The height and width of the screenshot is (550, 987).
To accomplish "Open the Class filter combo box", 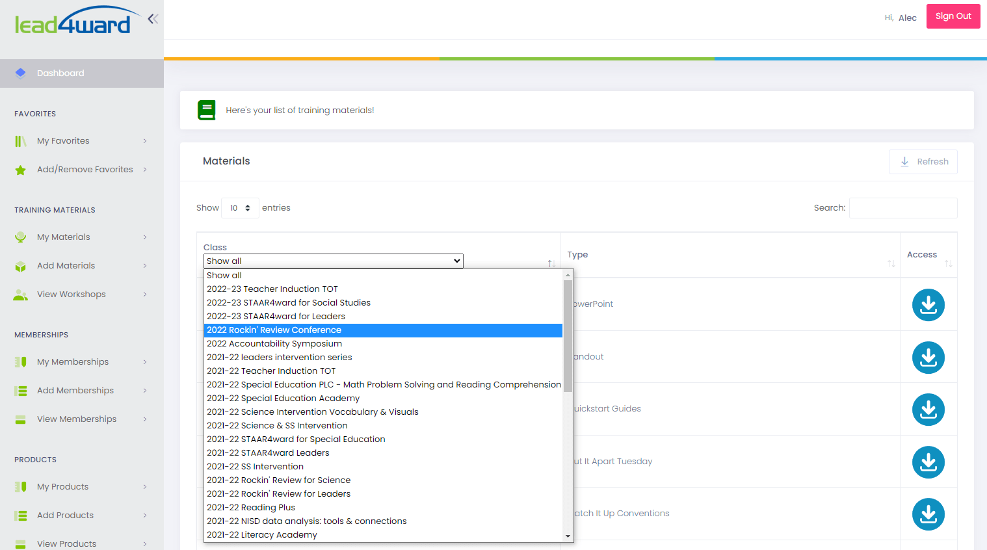I will tap(334, 261).
